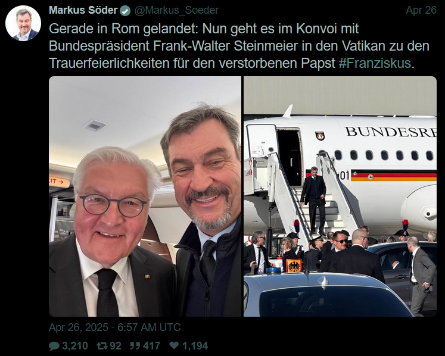Click the BUNDESRE lettering on the aircraft photo
The image size is (445, 356).
(x=391, y=132)
